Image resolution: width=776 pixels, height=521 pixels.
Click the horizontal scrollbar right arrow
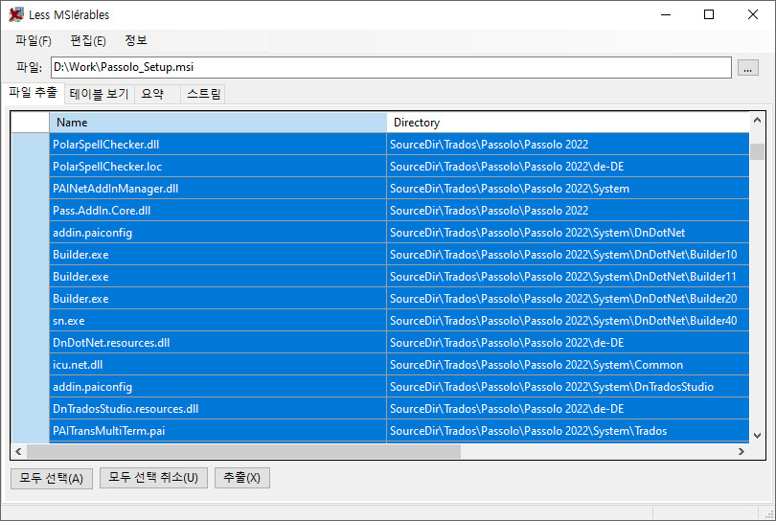pos(742,451)
